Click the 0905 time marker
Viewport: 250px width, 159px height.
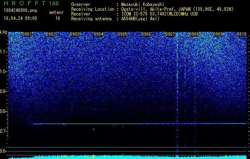pyautogui.click(x=122, y=34)
